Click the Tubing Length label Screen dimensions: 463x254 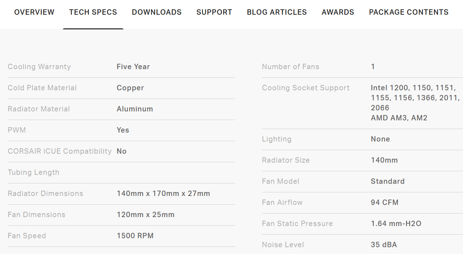click(x=34, y=172)
